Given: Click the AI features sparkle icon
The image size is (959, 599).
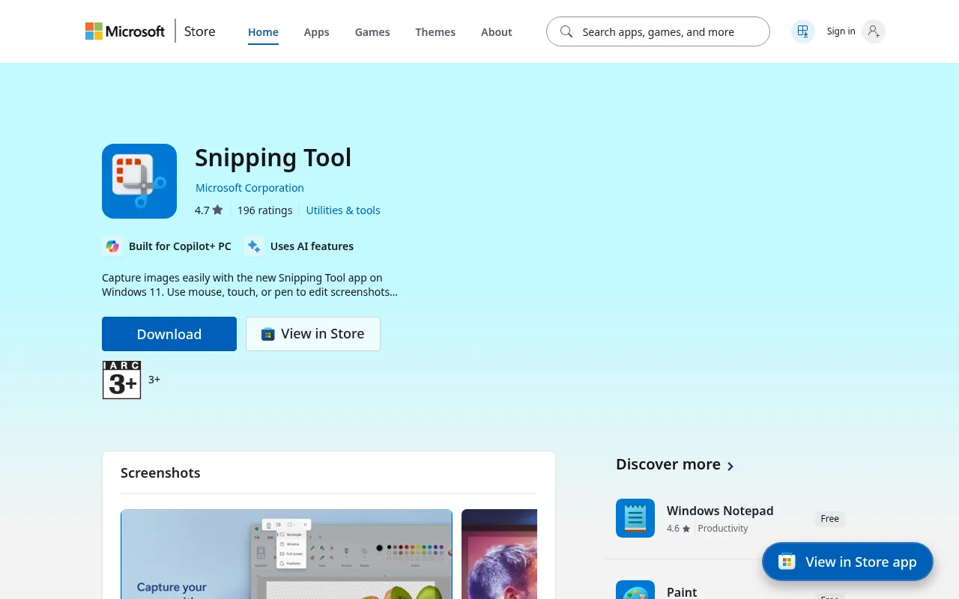Looking at the screenshot, I should tap(254, 246).
